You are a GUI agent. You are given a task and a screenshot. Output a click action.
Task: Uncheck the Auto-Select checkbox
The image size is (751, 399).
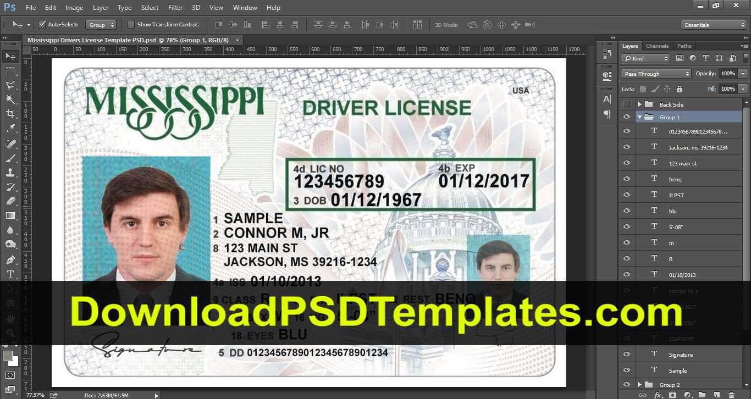[42, 25]
